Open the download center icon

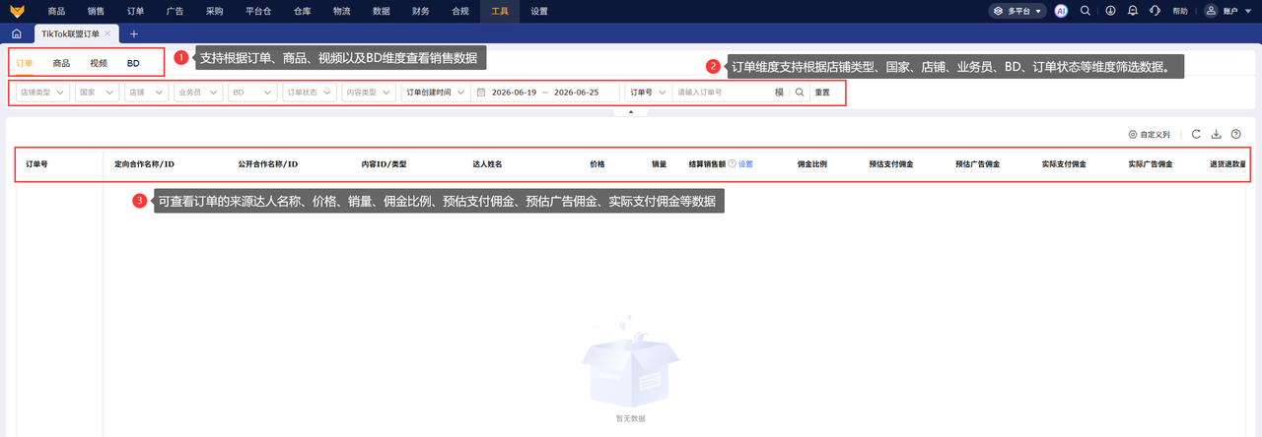point(1110,11)
